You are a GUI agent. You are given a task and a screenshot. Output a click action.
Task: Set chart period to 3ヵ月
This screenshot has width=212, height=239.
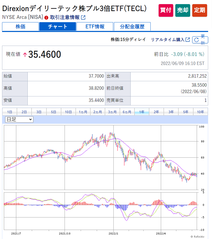[112, 112]
